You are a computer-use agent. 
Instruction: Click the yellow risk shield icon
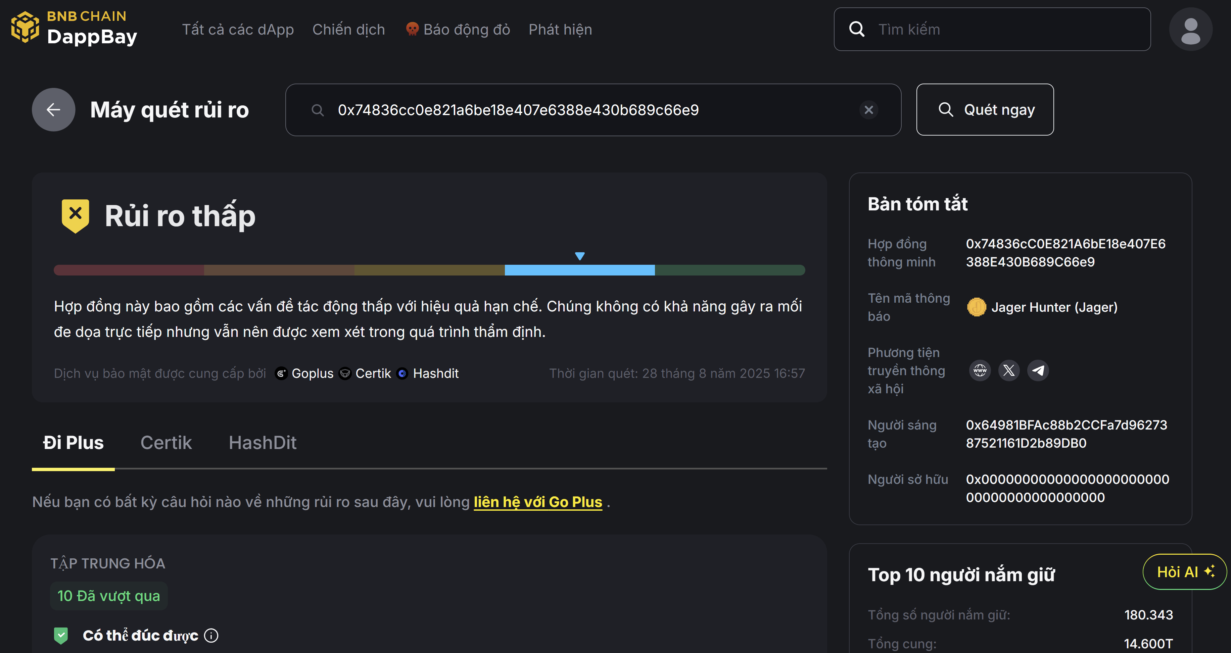(x=76, y=216)
